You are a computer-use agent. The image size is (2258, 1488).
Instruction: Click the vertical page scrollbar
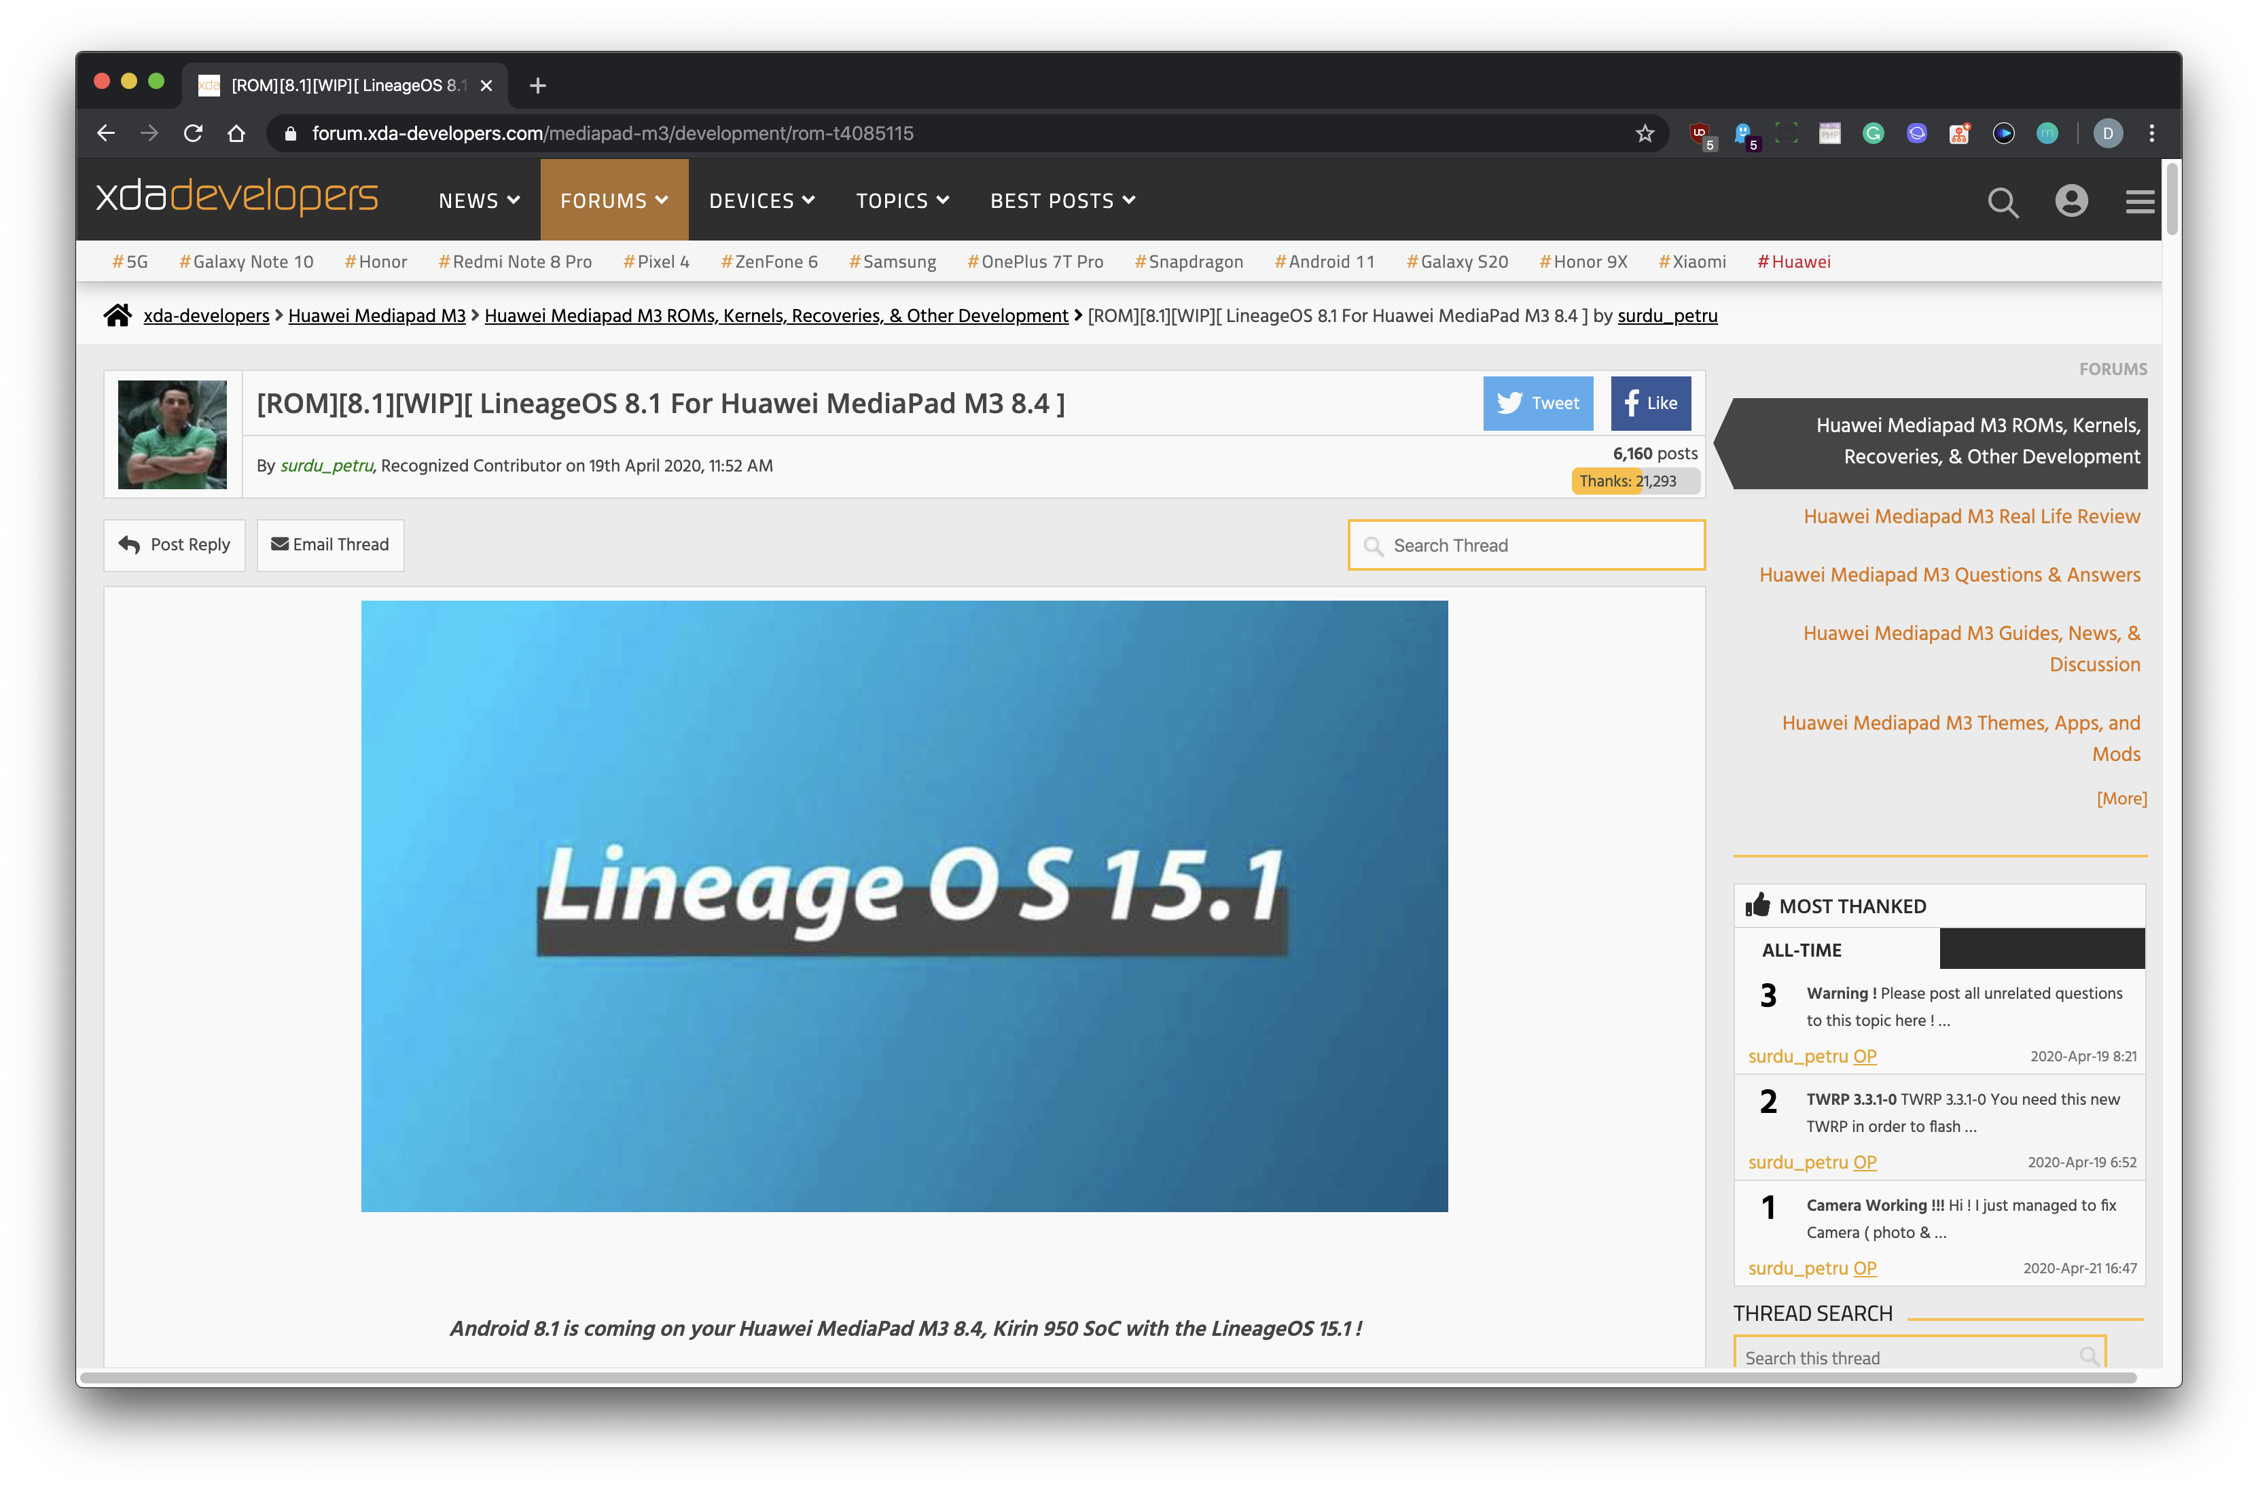pos(2171,199)
